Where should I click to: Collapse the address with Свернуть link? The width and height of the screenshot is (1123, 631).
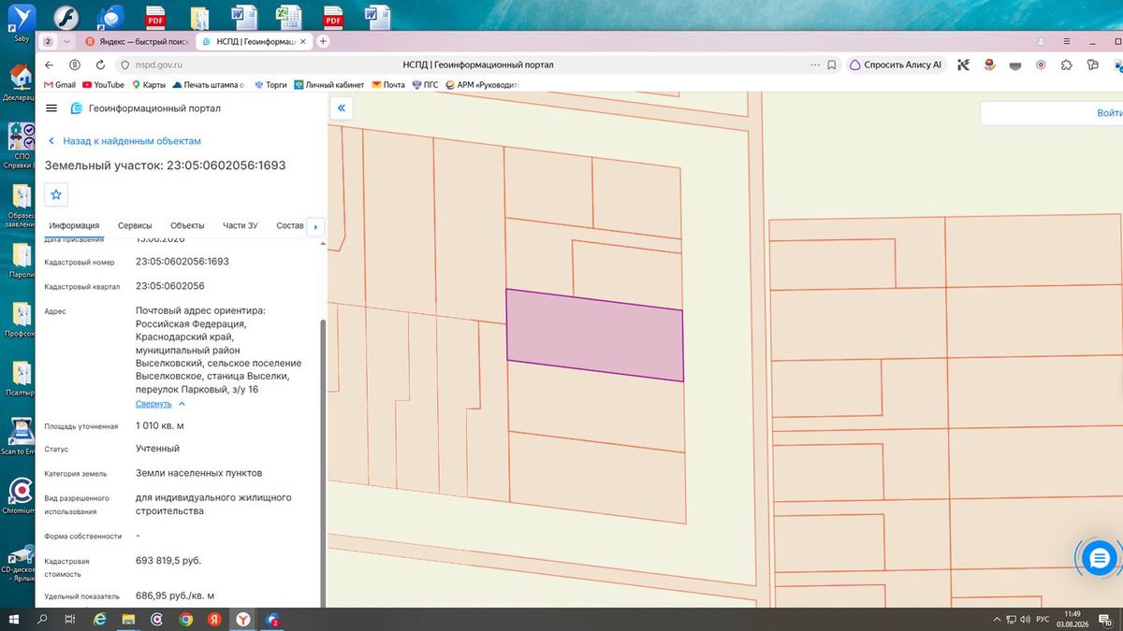[x=160, y=404]
